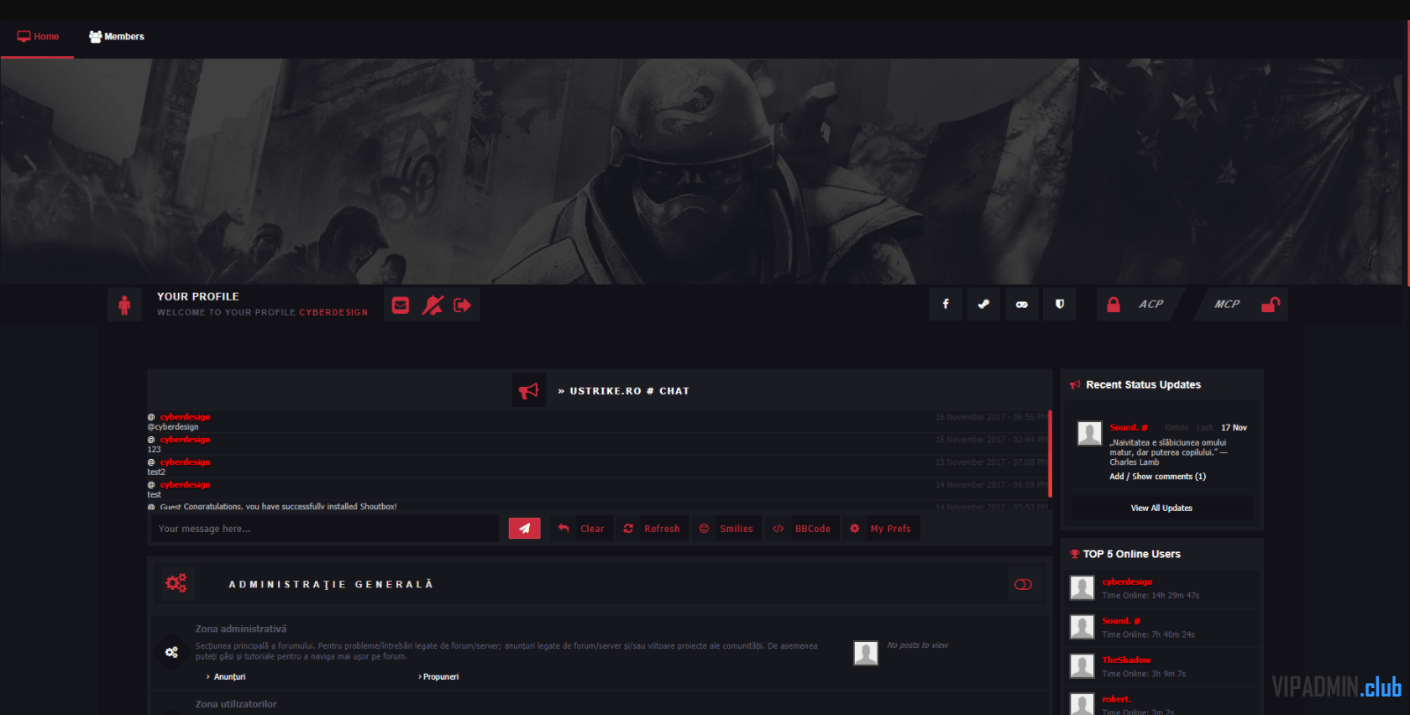Viewport: 1410px width, 715px height.
Task: Click the TOP 5 Online Users trophy icon
Action: (1075, 554)
